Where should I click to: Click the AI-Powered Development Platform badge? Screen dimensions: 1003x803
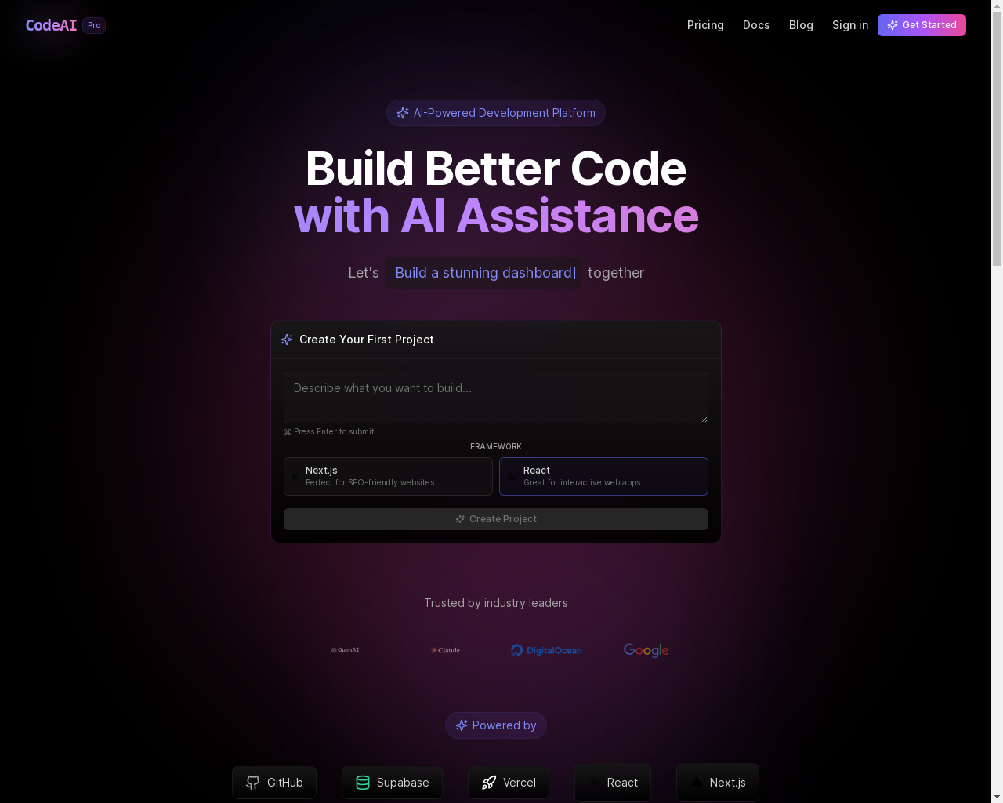point(495,113)
